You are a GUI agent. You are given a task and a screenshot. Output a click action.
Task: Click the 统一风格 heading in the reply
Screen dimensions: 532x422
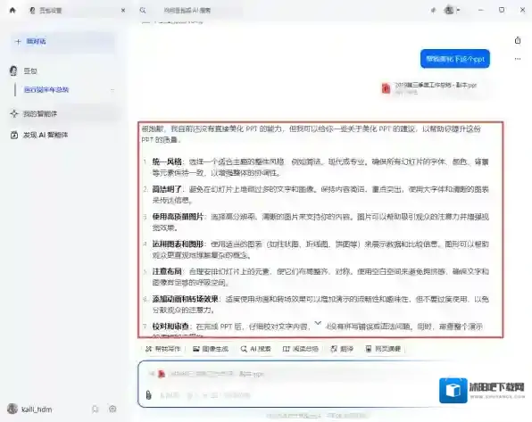coord(167,161)
